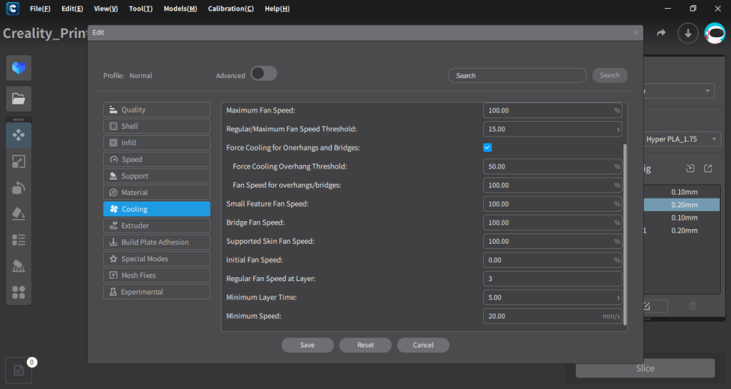
Task: Open file with the folder icon
Action: pos(19,99)
